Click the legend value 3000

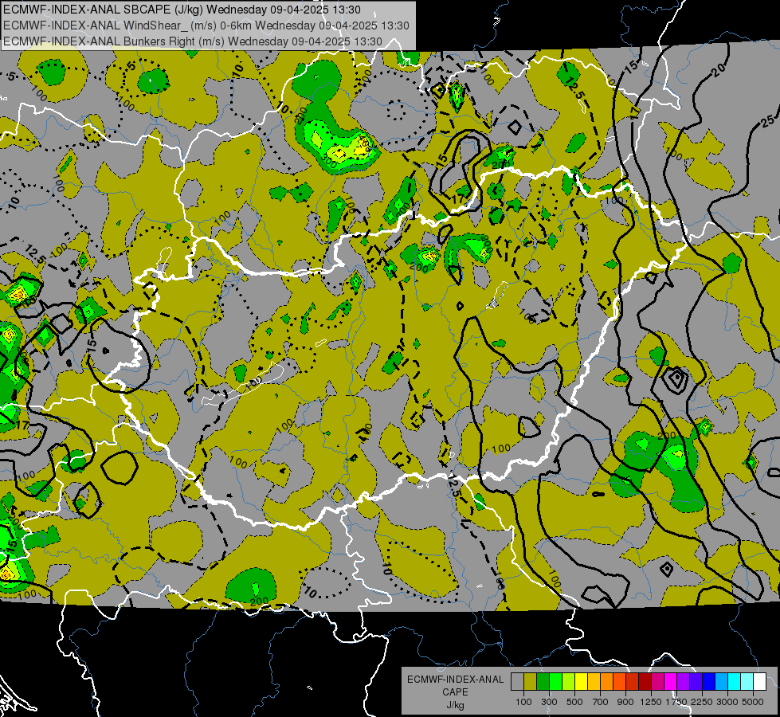(x=727, y=702)
